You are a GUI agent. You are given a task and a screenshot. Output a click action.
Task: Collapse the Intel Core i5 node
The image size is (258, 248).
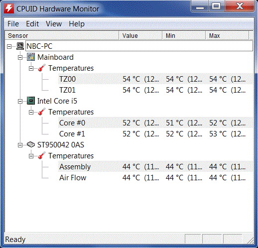click(x=20, y=101)
